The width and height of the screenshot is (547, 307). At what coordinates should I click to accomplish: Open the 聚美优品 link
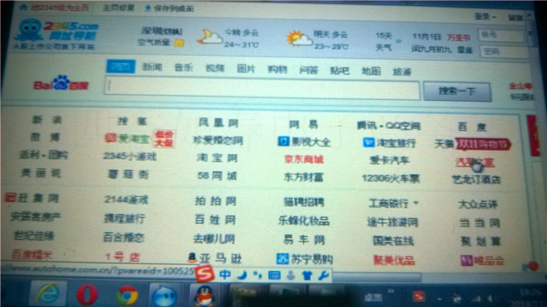point(394,260)
